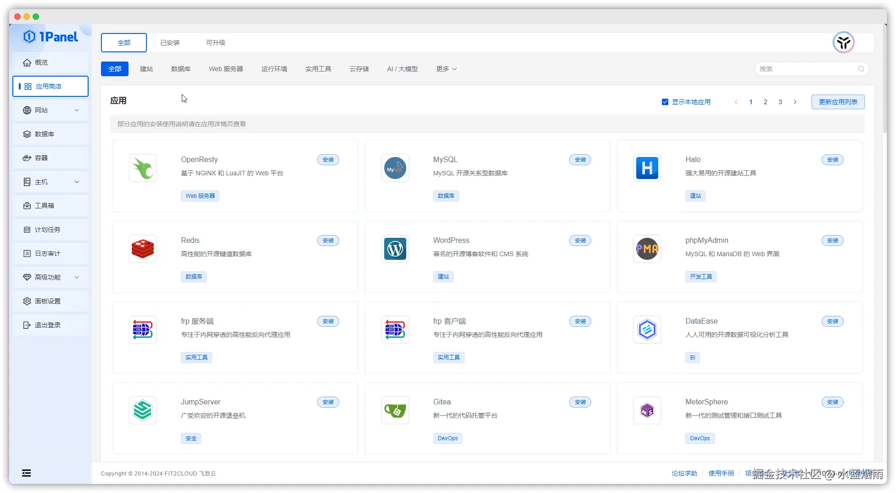Filter apps by 实用工具 category

point(318,69)
